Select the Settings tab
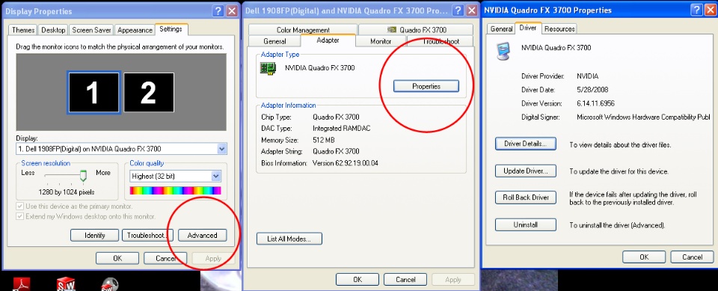Screen dimensions: 718x291 coord(171,29)
